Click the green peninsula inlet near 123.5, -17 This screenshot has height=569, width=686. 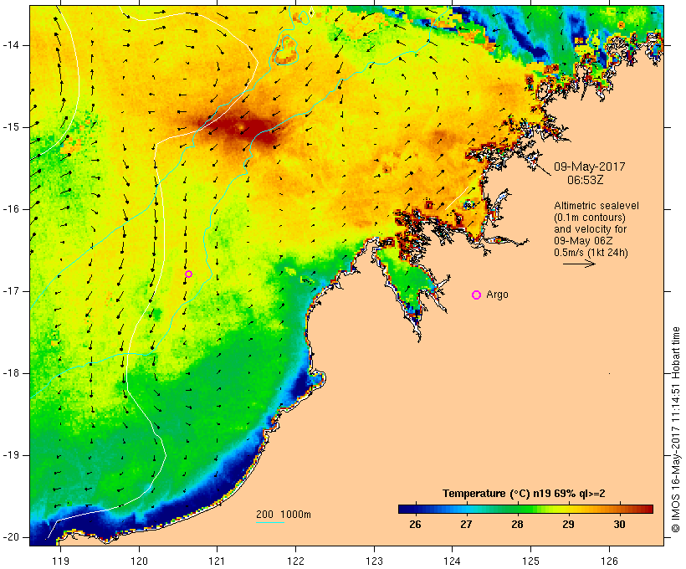405,282
